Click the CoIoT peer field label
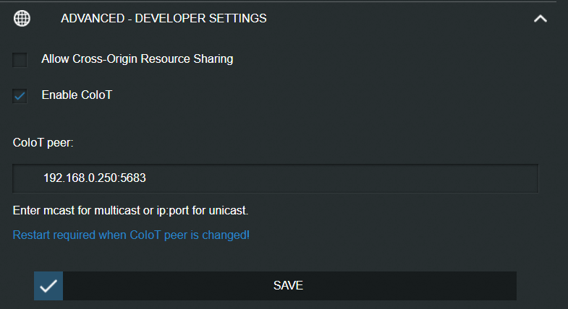The width and height of the screenshot is (568, 309). point(43,142)
